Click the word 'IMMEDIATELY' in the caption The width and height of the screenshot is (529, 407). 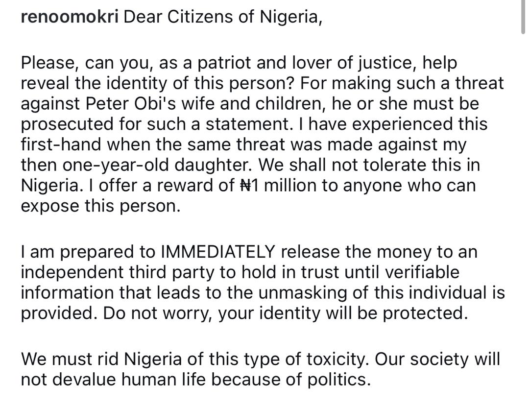click(x=218, y=252)
